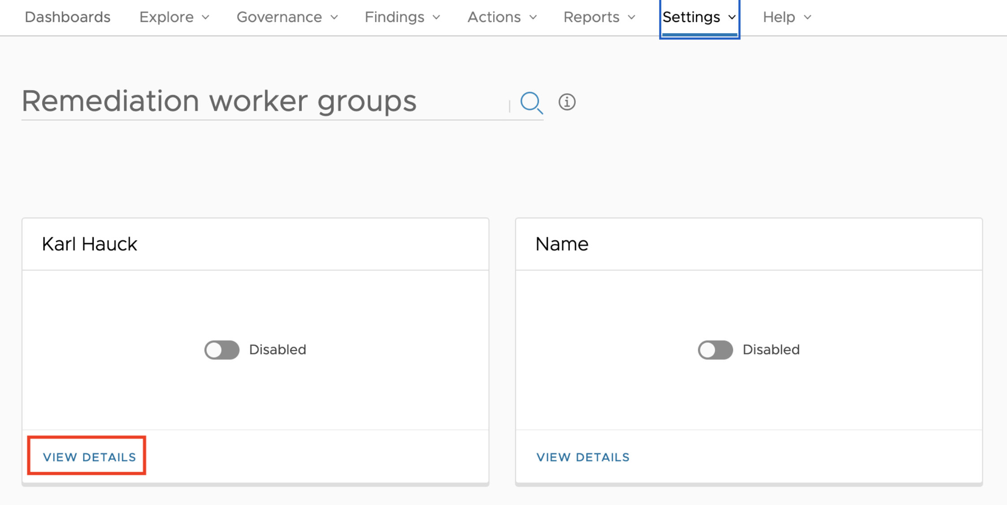Click the Karl Hauck card title
The width and height of the screenshot is (1007, 505).
(x=89, y=244)
